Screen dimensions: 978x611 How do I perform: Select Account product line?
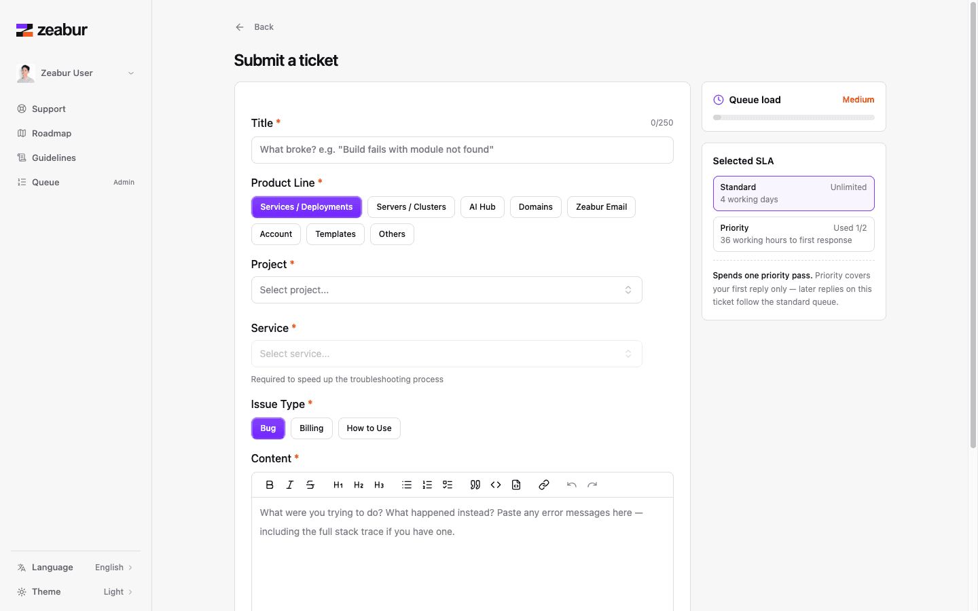(x=276, y=234)
